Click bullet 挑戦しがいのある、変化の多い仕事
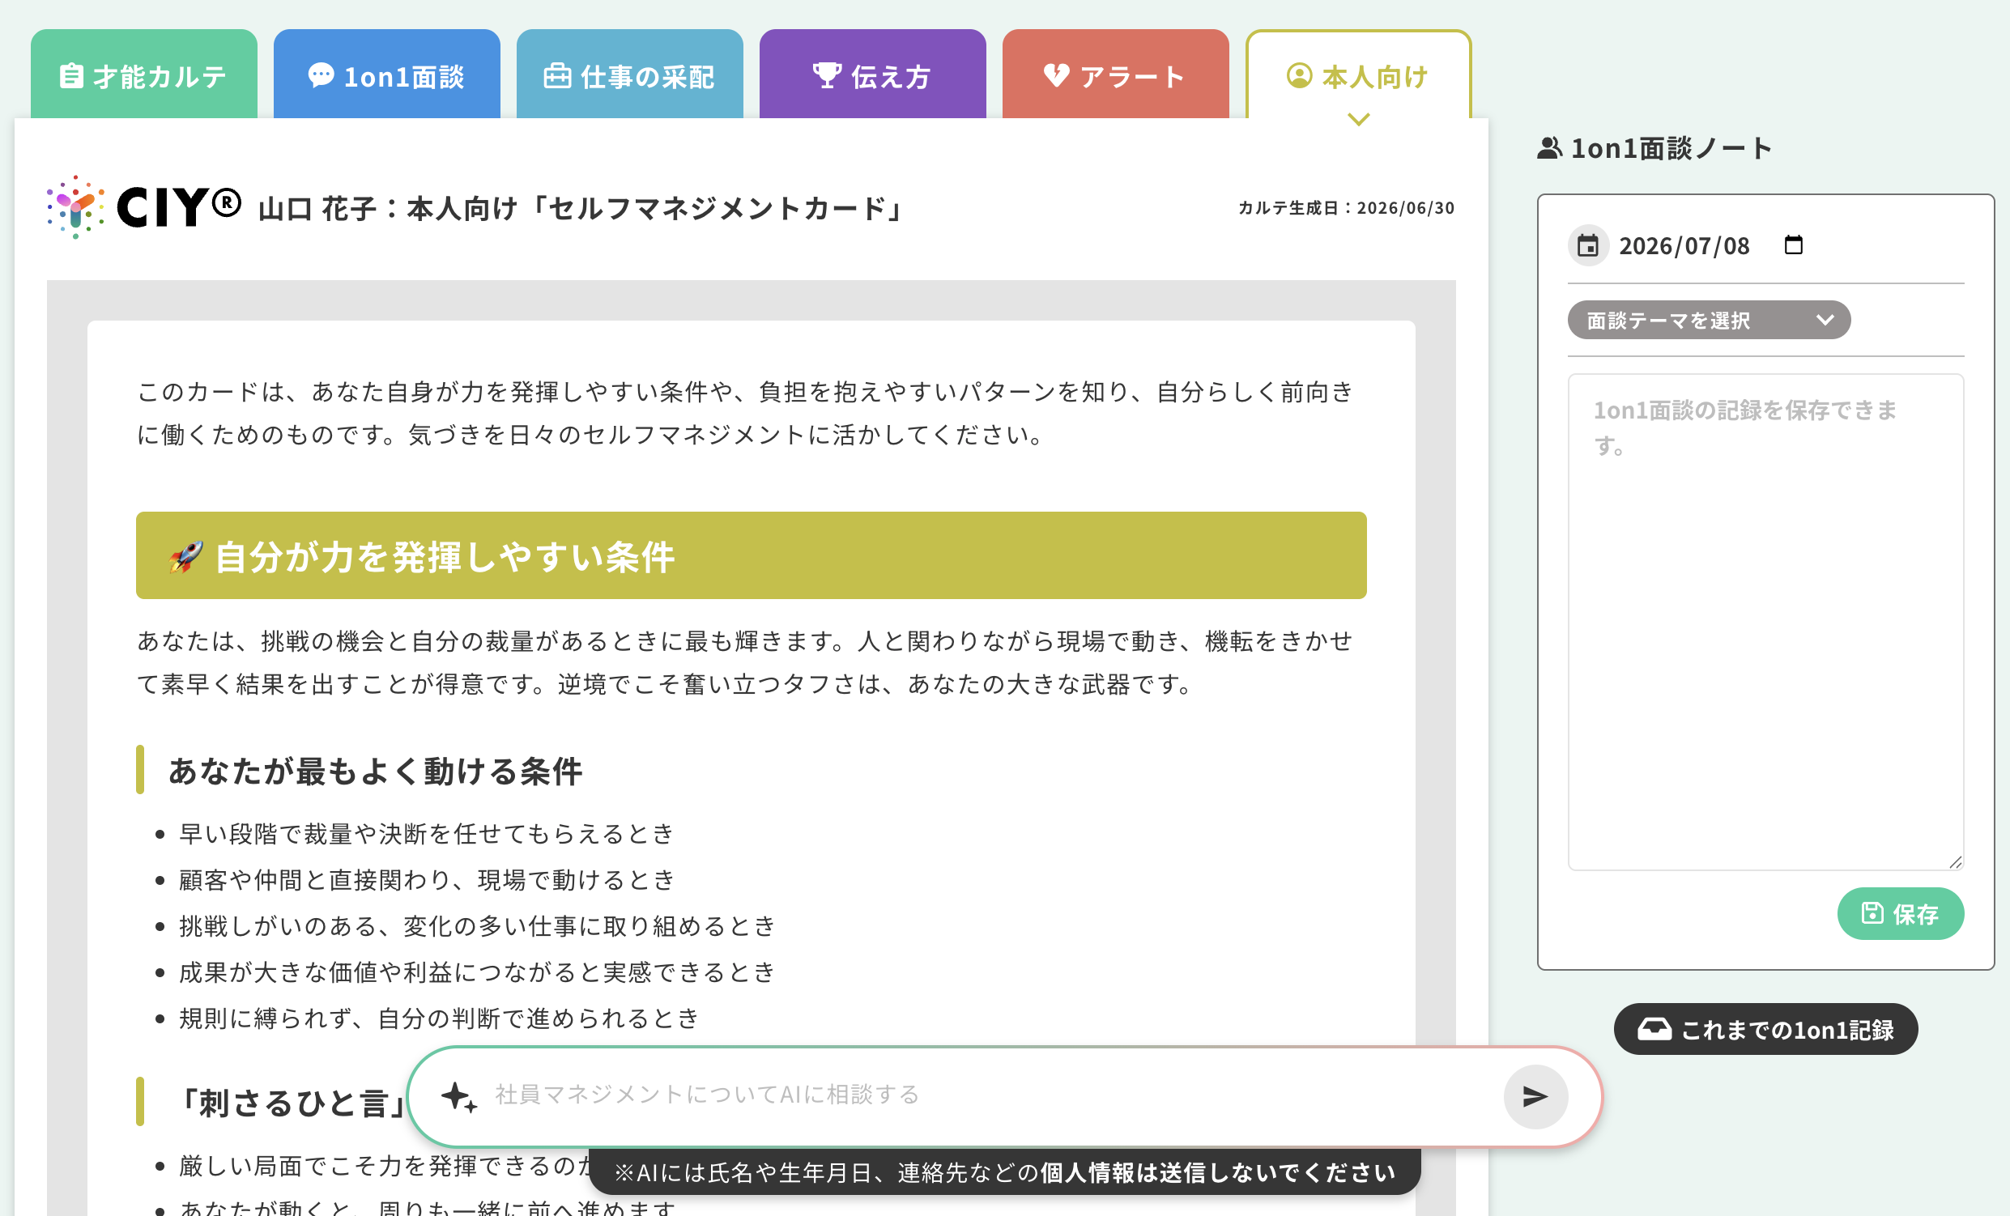Viewport: 2010px width, 1216px height. (477, 925)
